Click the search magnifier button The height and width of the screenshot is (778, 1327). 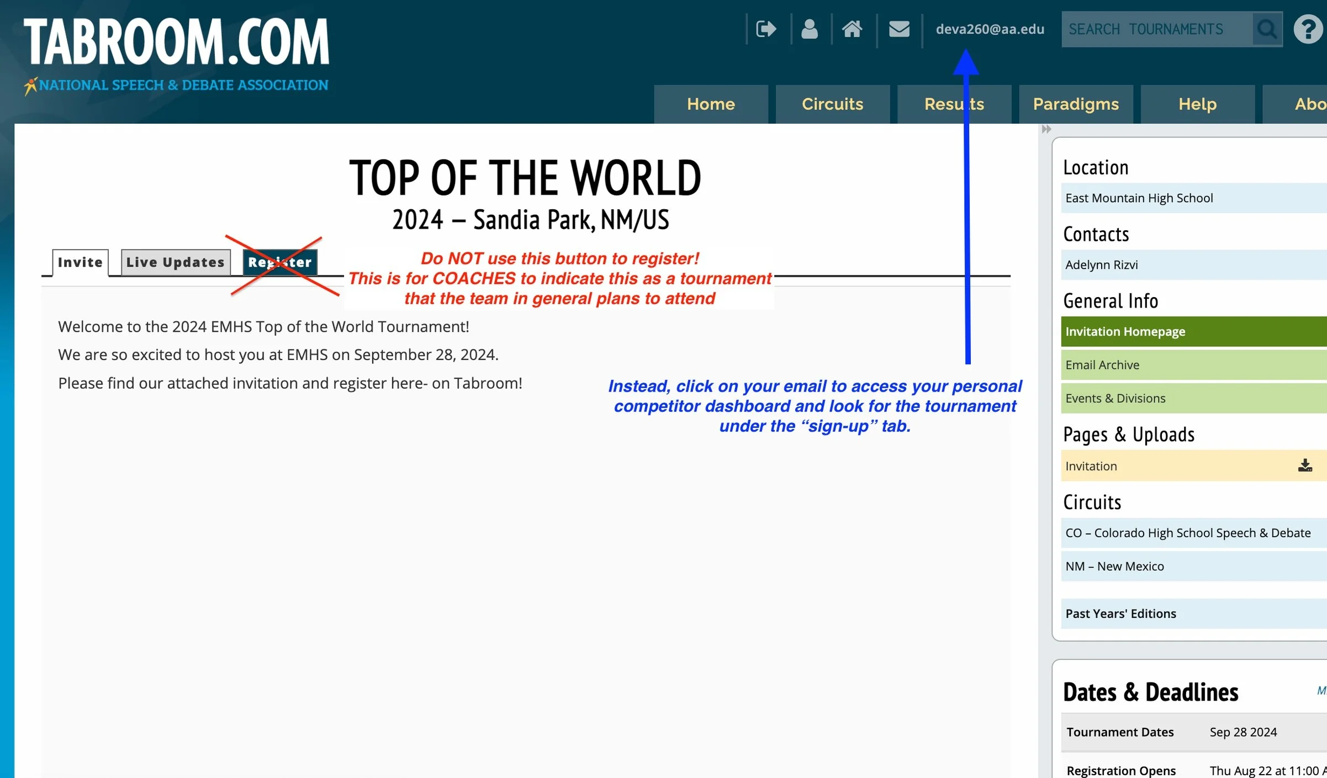(x=1267, y=29)
